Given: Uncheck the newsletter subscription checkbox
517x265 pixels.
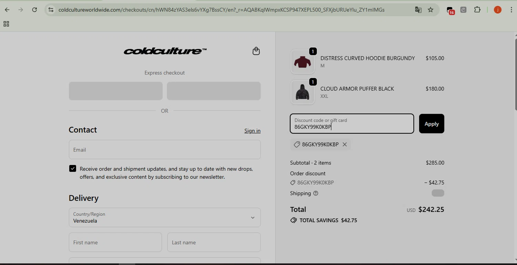Looking at the screenshot, I should (73, 169).
